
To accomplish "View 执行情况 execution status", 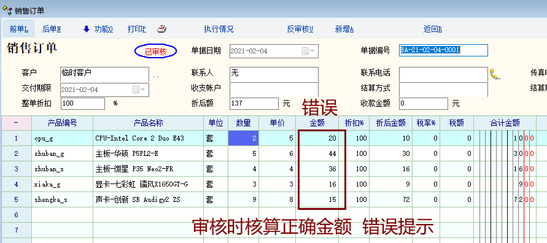I will coord(219,29).
